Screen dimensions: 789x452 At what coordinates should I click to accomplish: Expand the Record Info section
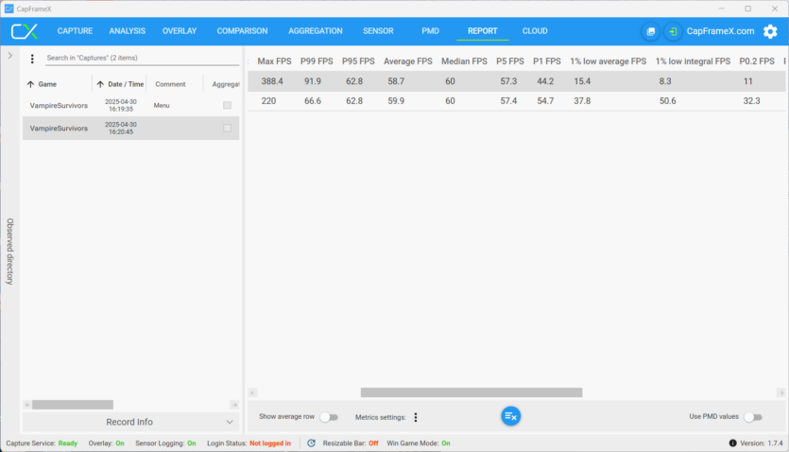(x=130, y=422)
